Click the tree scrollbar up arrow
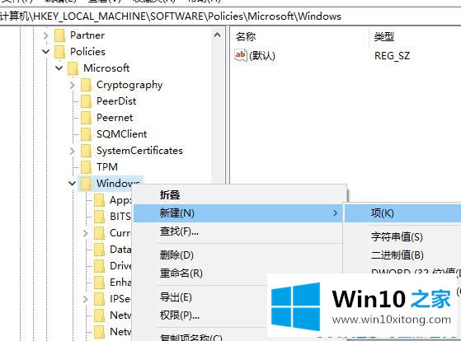Screen dimensions: 461x341 pos(217,35)
